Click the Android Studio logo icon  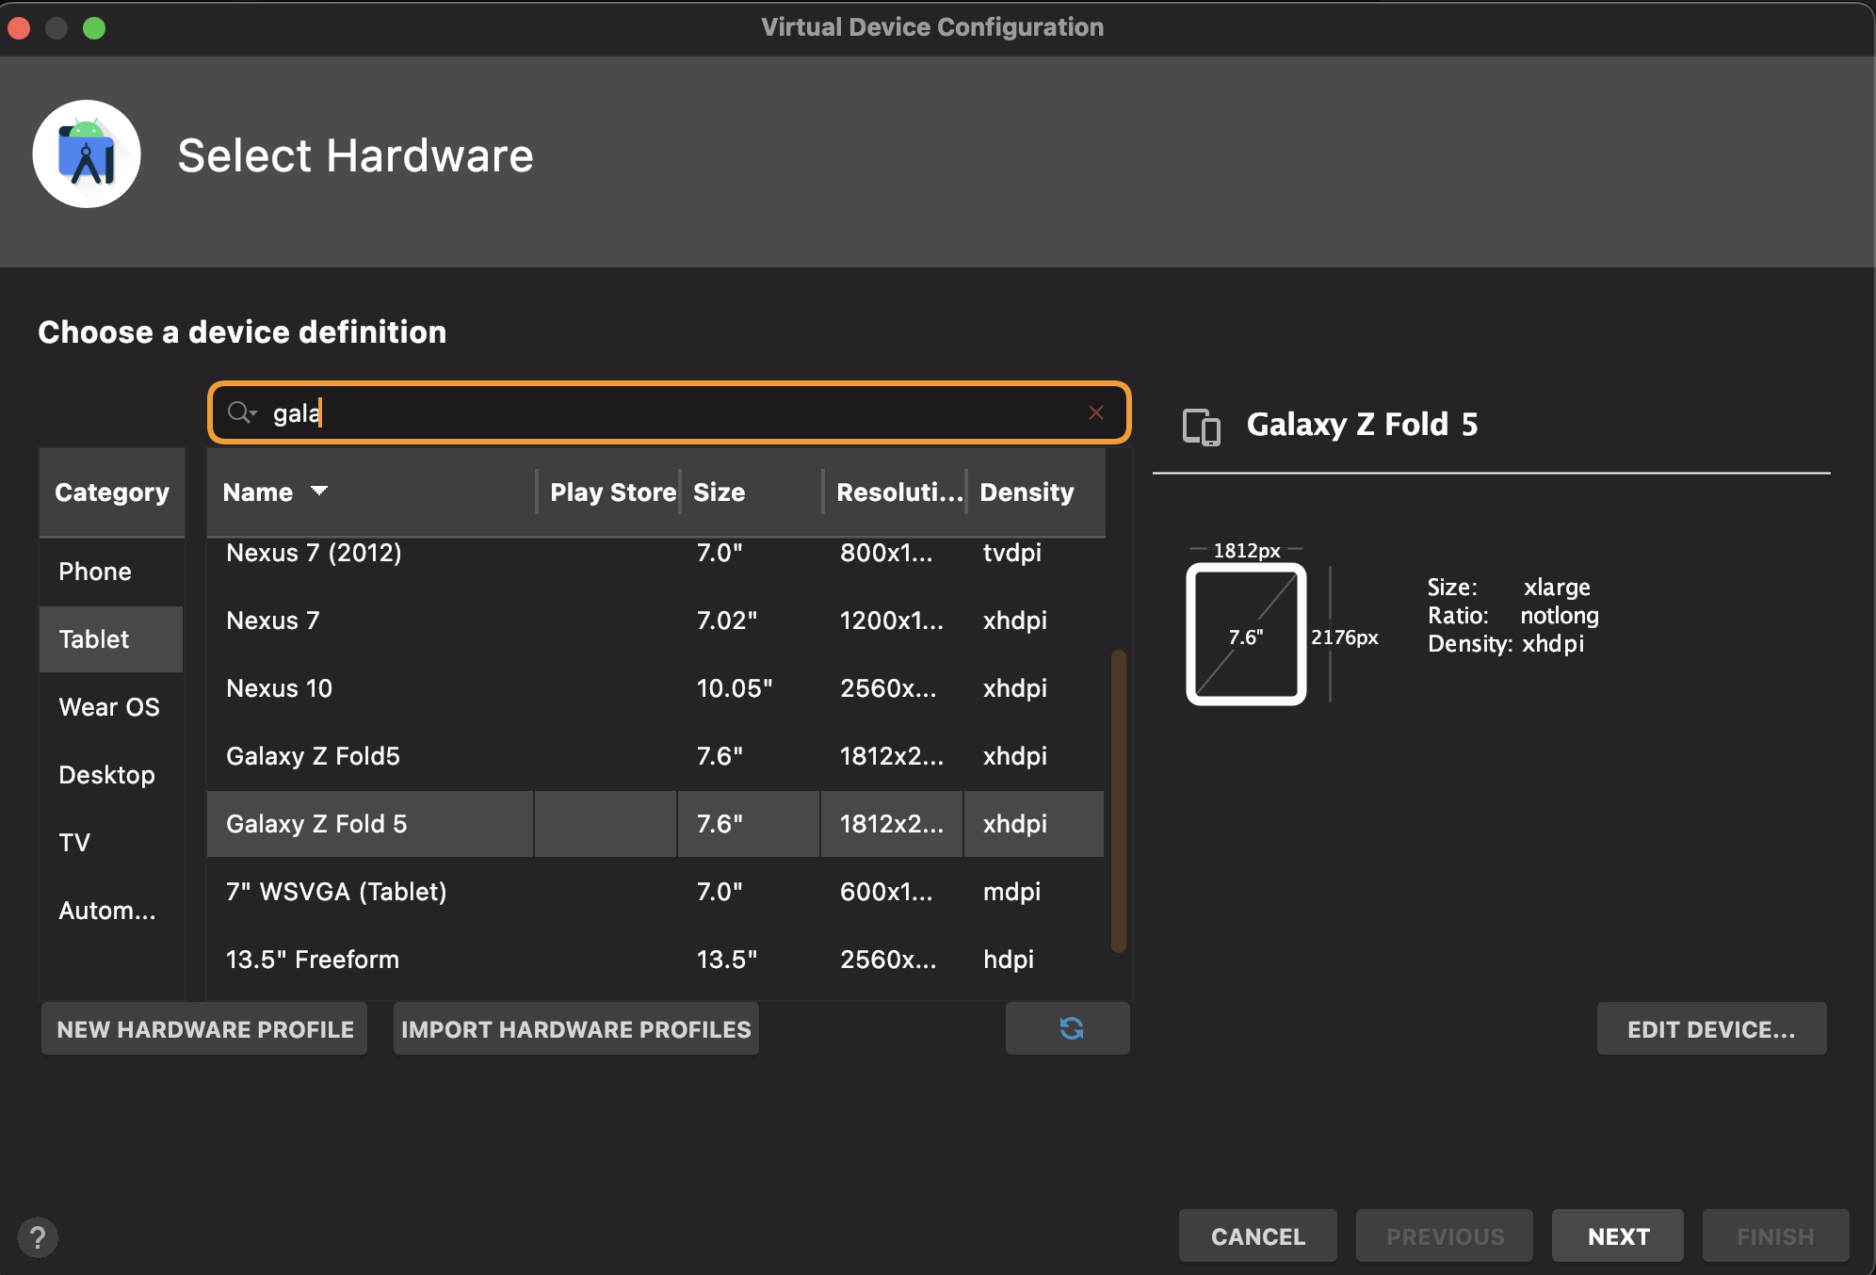pyautogui.click(x=87, y=154)
